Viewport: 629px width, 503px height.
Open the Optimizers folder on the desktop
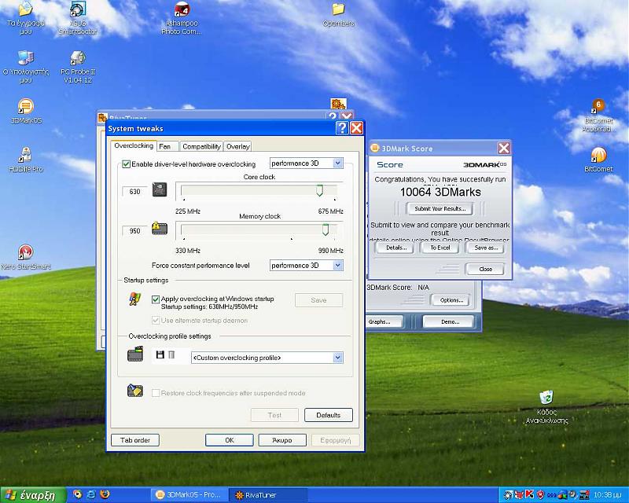point(339,15)
